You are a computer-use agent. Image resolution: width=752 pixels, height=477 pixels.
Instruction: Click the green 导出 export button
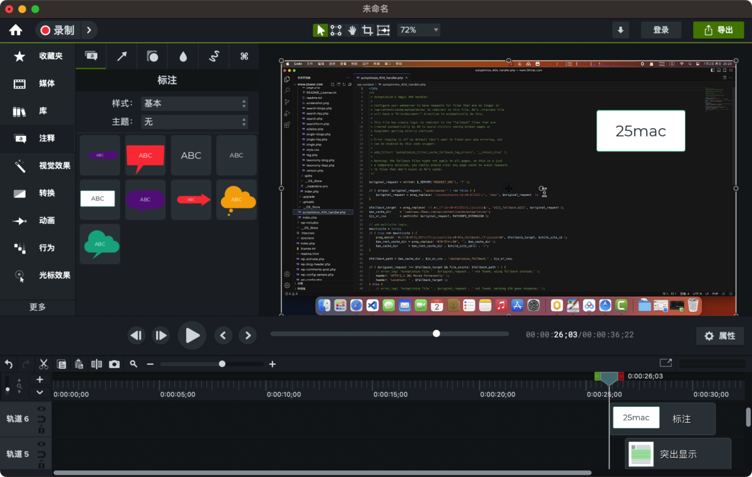(x=718, y=30)
